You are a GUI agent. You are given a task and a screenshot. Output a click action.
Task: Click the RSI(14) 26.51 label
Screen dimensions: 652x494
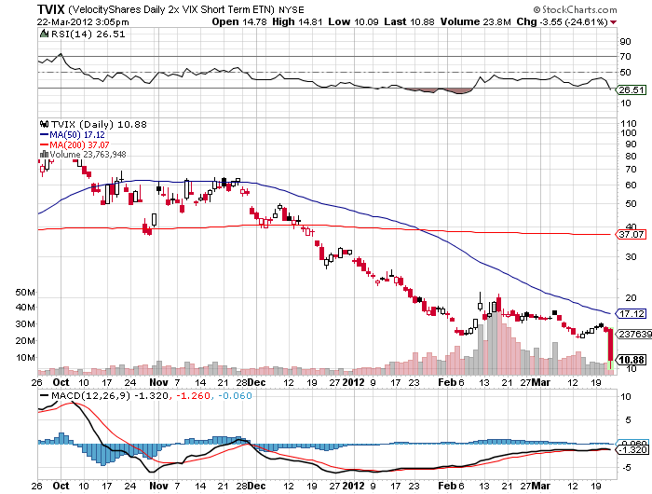coord(88,34)
